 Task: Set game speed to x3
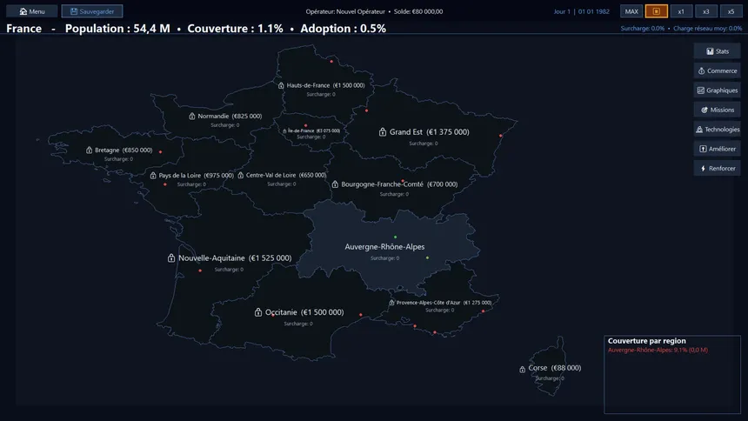click(705, 11)
